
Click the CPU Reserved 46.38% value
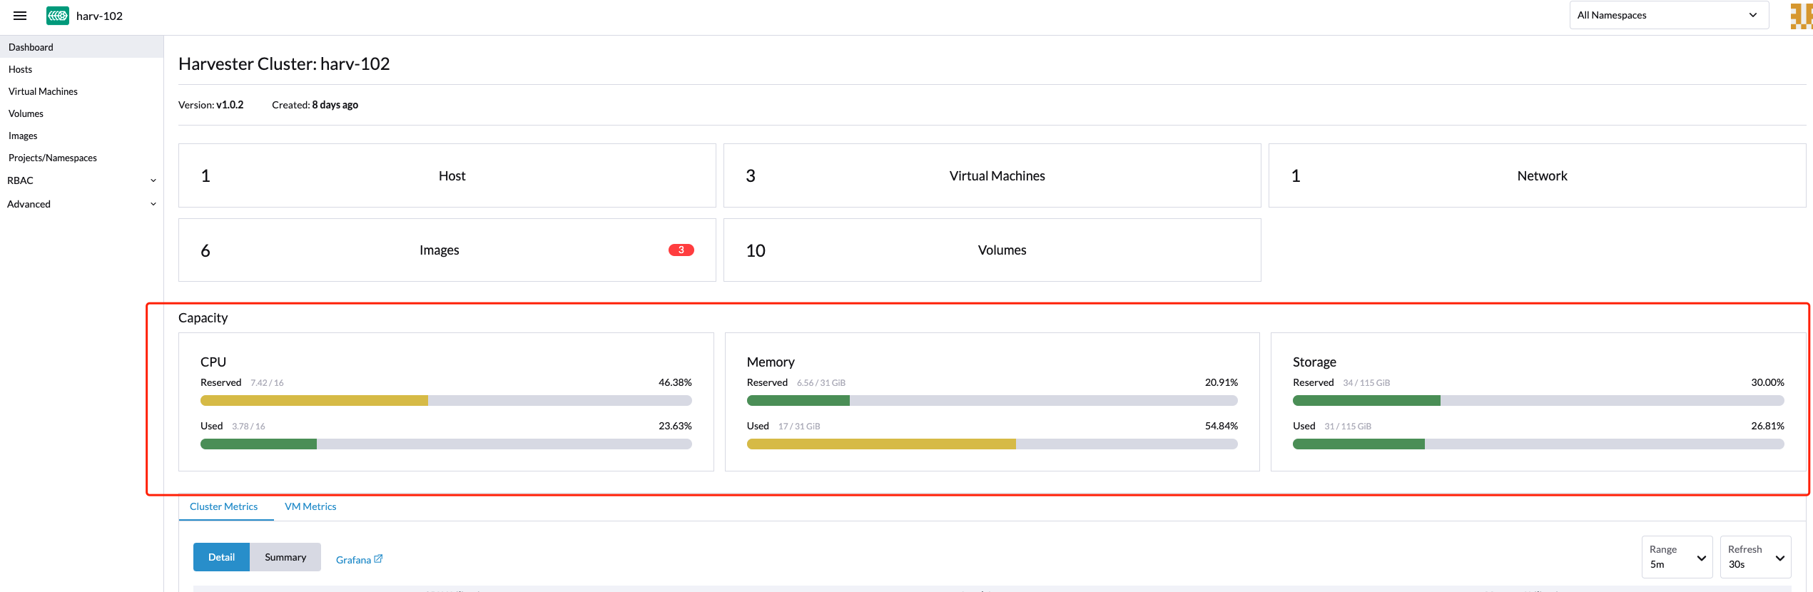[675, 382]
